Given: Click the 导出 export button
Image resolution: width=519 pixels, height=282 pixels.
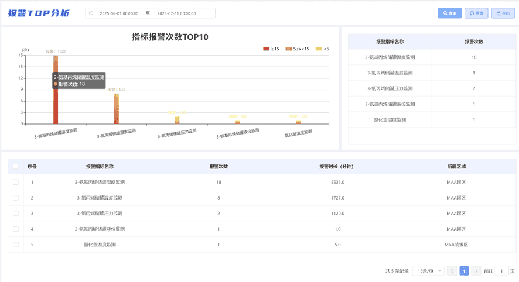Looking at the screenshot, I should (503, 13).
